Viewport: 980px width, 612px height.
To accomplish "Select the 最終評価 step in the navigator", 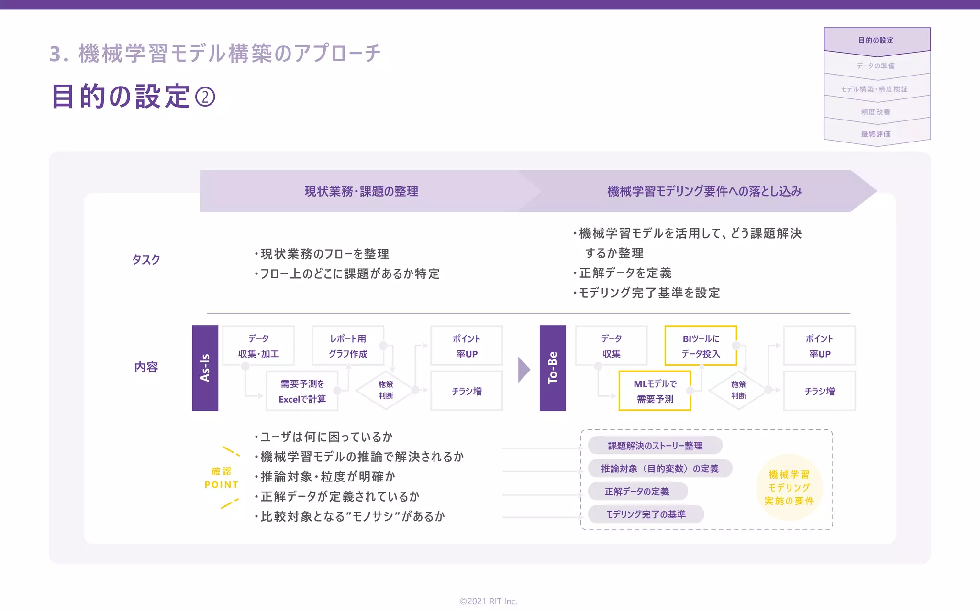I will coord(877,134).
